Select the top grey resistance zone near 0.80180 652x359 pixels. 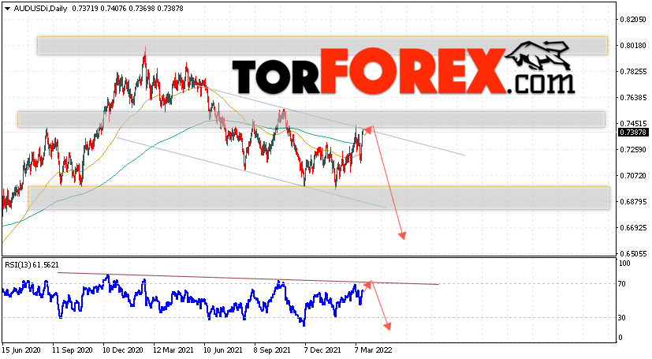coord(322,46)
